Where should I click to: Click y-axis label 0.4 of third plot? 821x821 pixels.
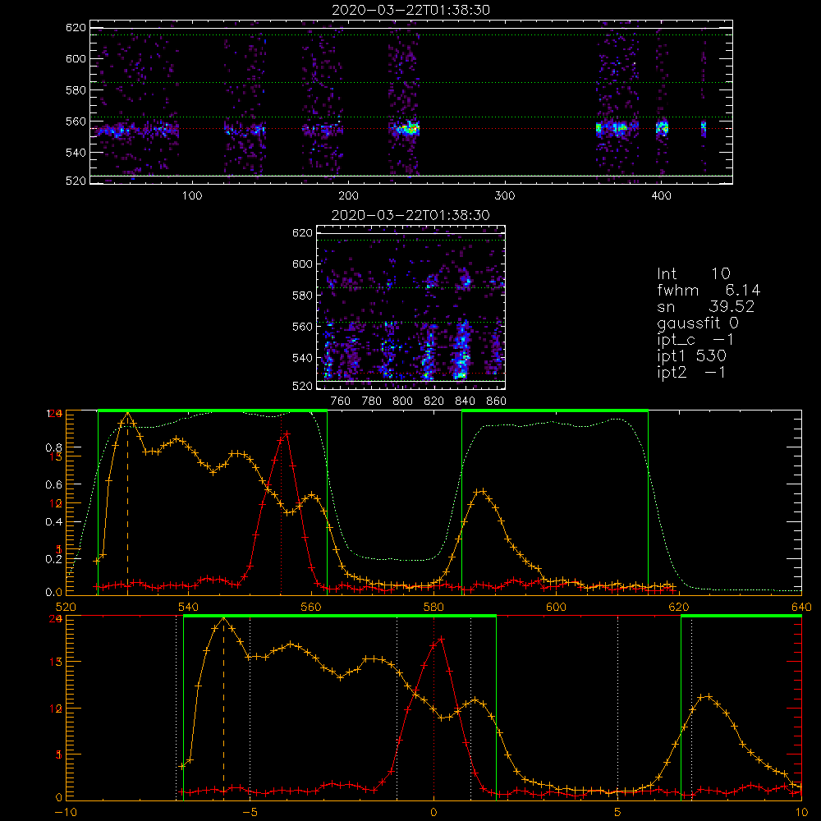pos(54,522)
